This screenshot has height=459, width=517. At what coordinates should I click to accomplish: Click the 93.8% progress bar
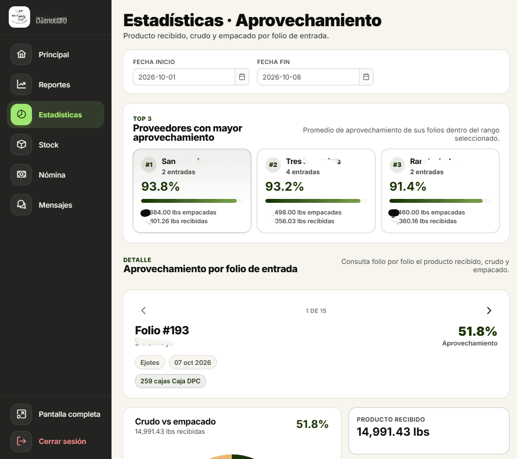192,201
